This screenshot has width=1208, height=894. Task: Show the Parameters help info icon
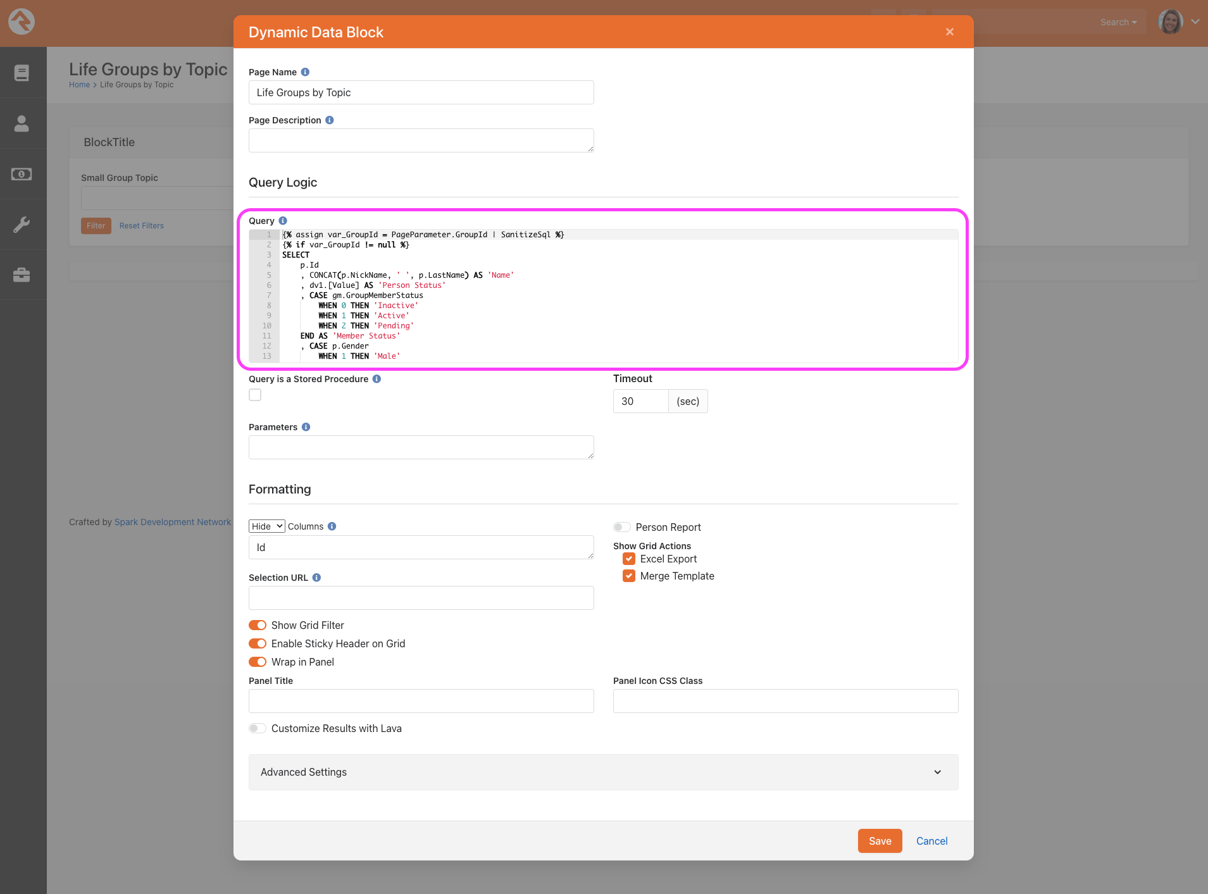pyautogui.click(x=306, y=427)
